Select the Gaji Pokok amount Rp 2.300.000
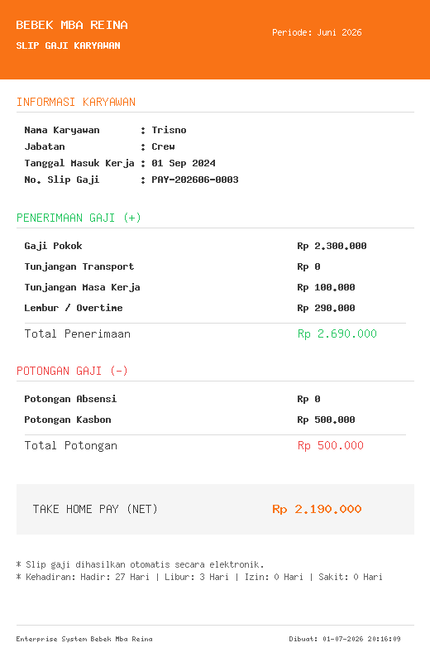This screenshot has height=662, width=430. point(332,246)
